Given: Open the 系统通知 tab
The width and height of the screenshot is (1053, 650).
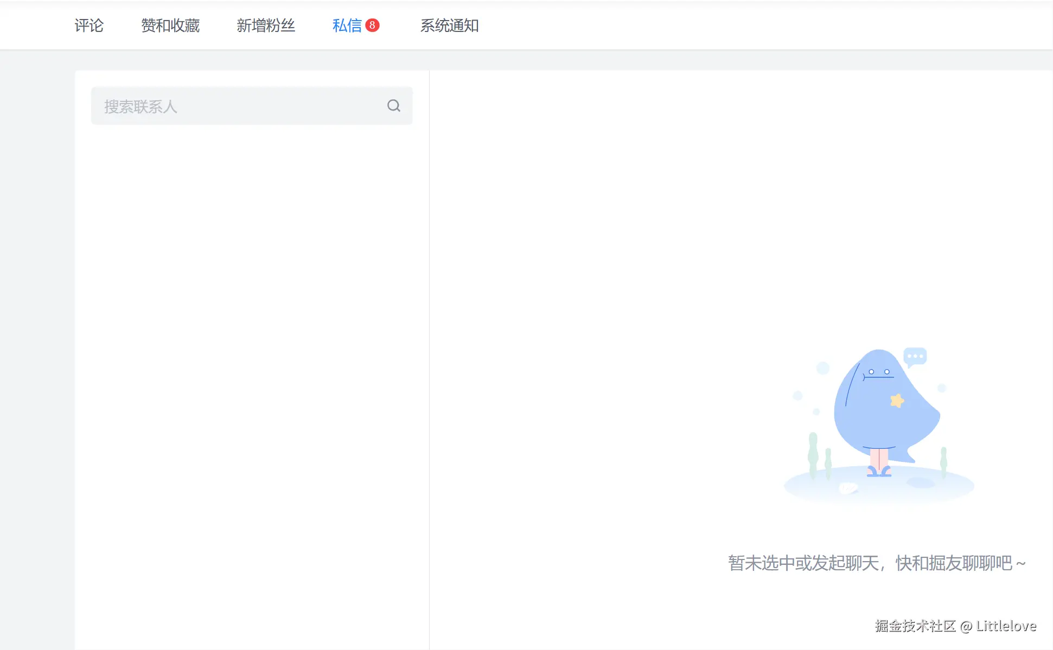Looking at the screenshot, I should [x=449, y=25].
